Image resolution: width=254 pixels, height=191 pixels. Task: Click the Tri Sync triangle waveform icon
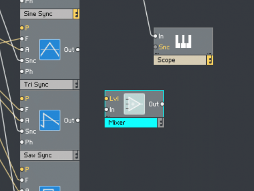[50, 50]
